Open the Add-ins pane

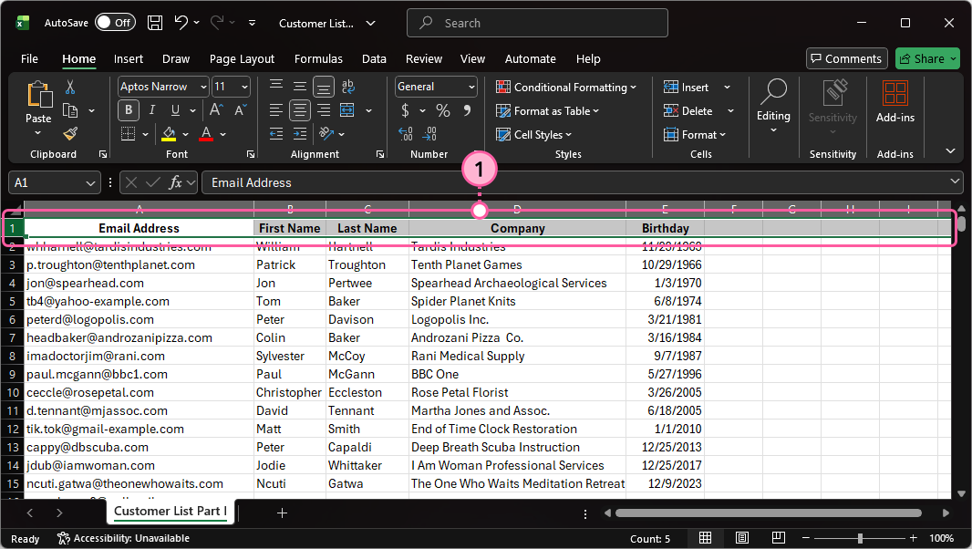[894, 103]
